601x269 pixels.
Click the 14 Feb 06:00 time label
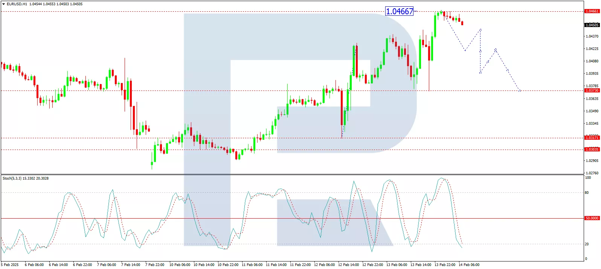tap(469, 265)
